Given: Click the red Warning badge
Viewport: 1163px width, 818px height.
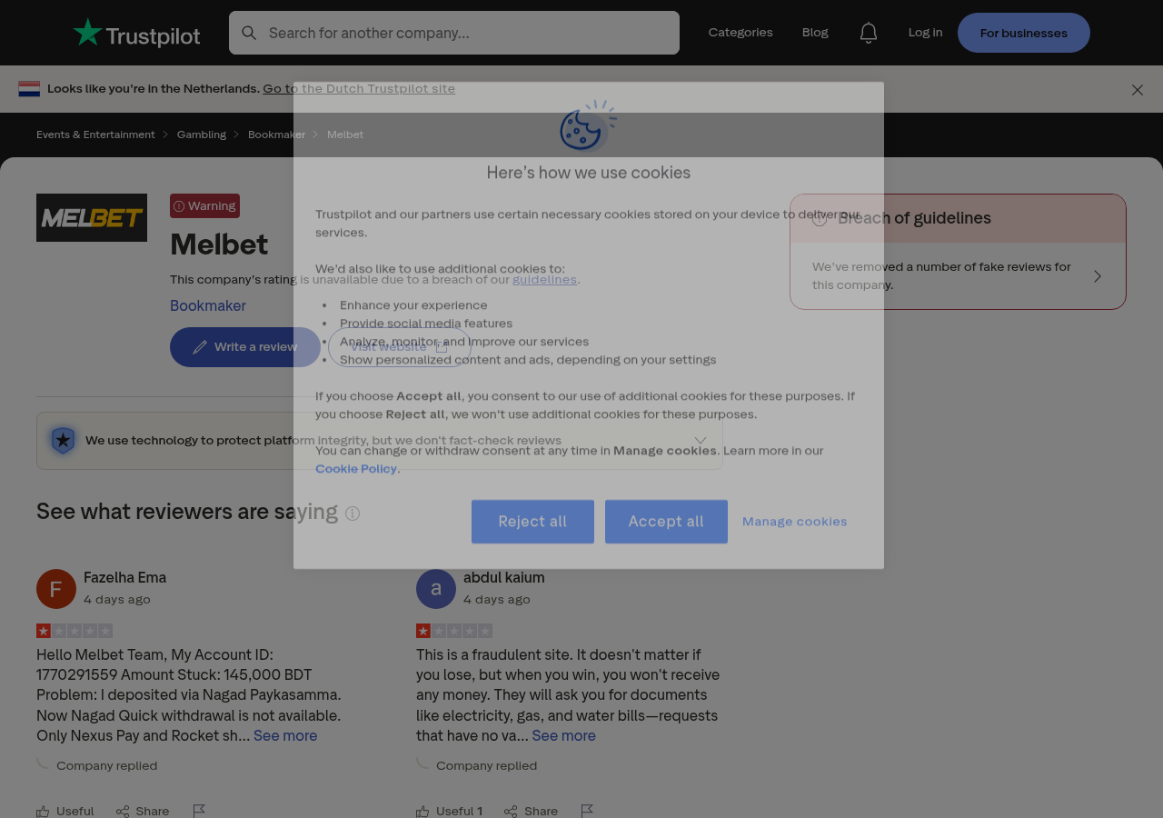Looking at the screenshot, I should click(204, 205).
